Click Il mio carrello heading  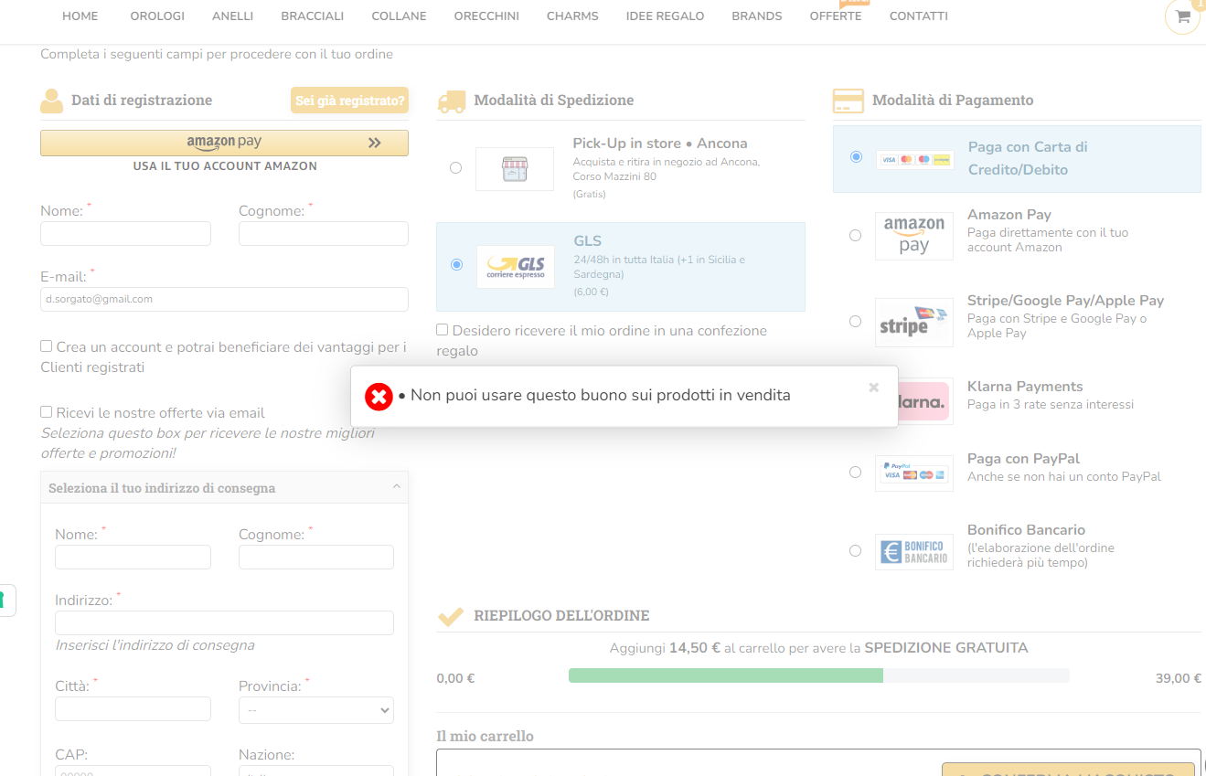click(485, 737)
